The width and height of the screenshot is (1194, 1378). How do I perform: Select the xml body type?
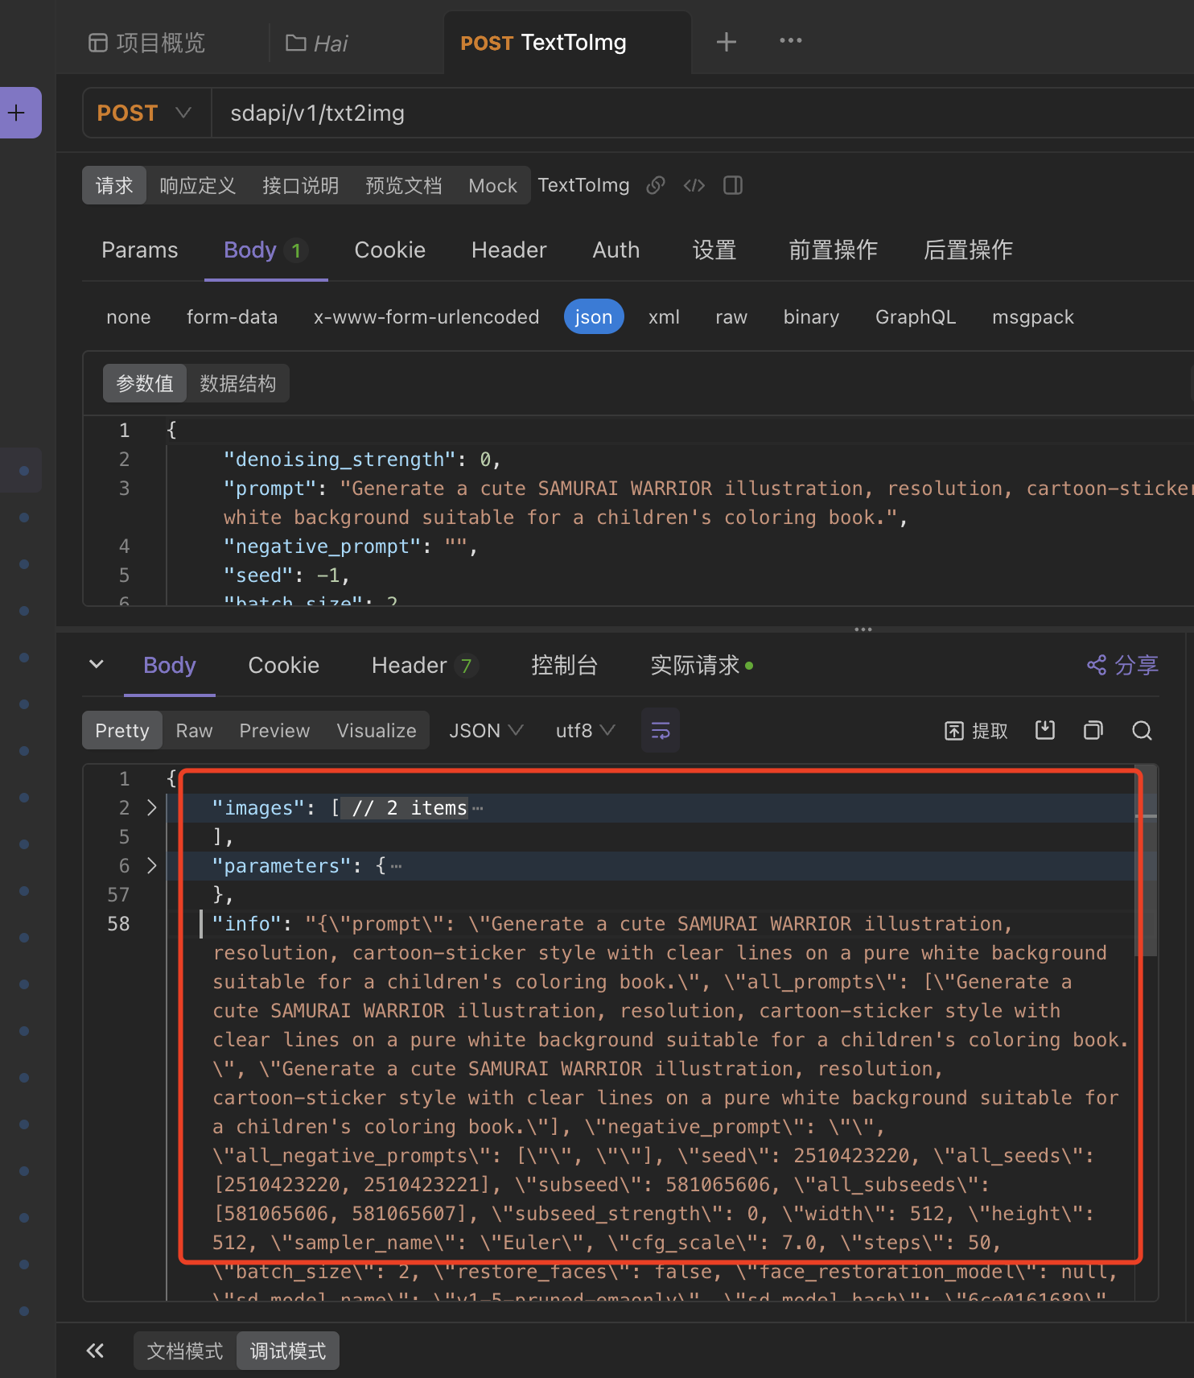click(664, 317)
